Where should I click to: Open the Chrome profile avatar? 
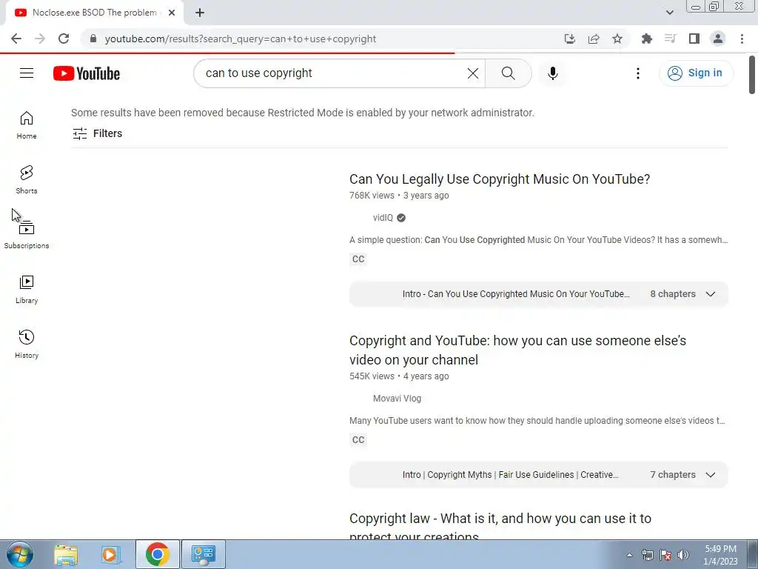point(718,39)
